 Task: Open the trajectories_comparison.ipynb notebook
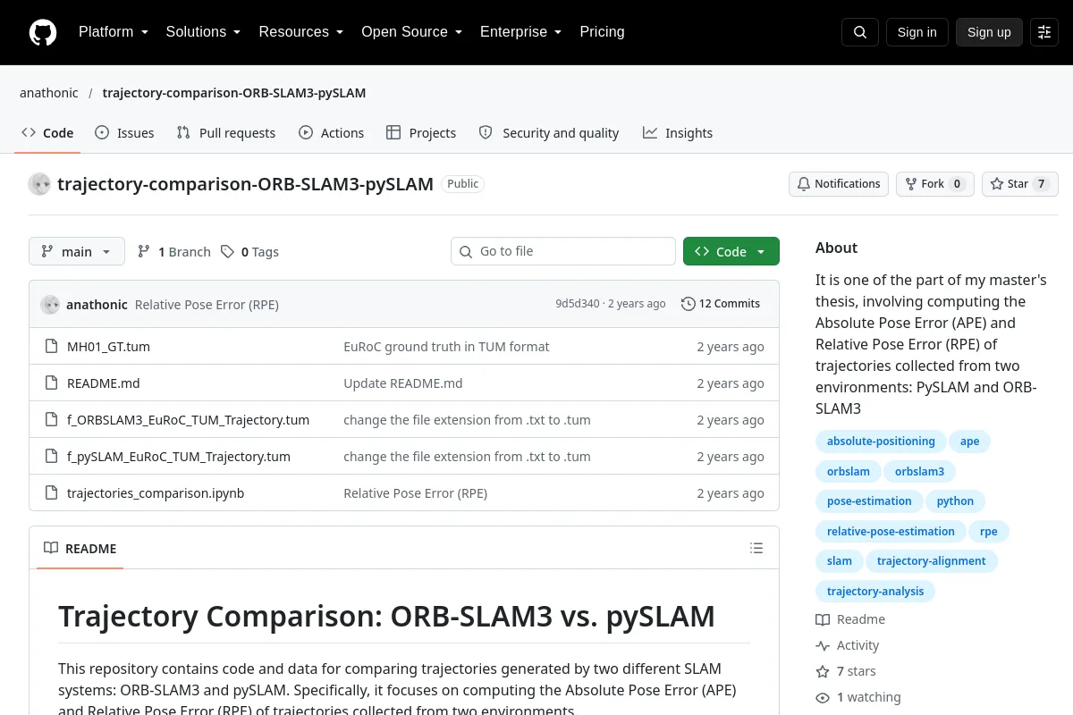click(x=156, y=492)
